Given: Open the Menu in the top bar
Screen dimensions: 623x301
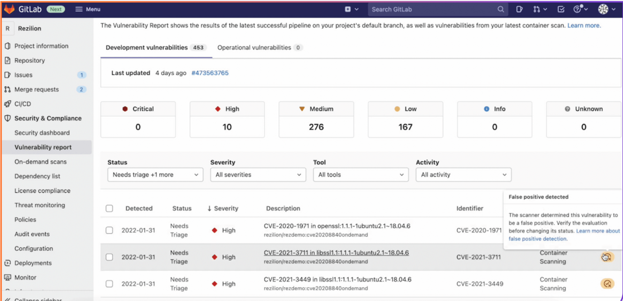Looking at the screenshot, I should 87,9.
